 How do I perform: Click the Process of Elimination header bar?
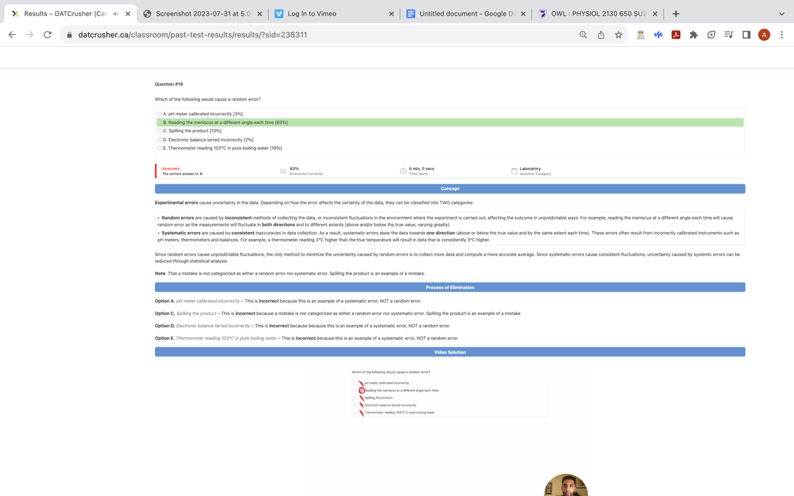(450, 287)
